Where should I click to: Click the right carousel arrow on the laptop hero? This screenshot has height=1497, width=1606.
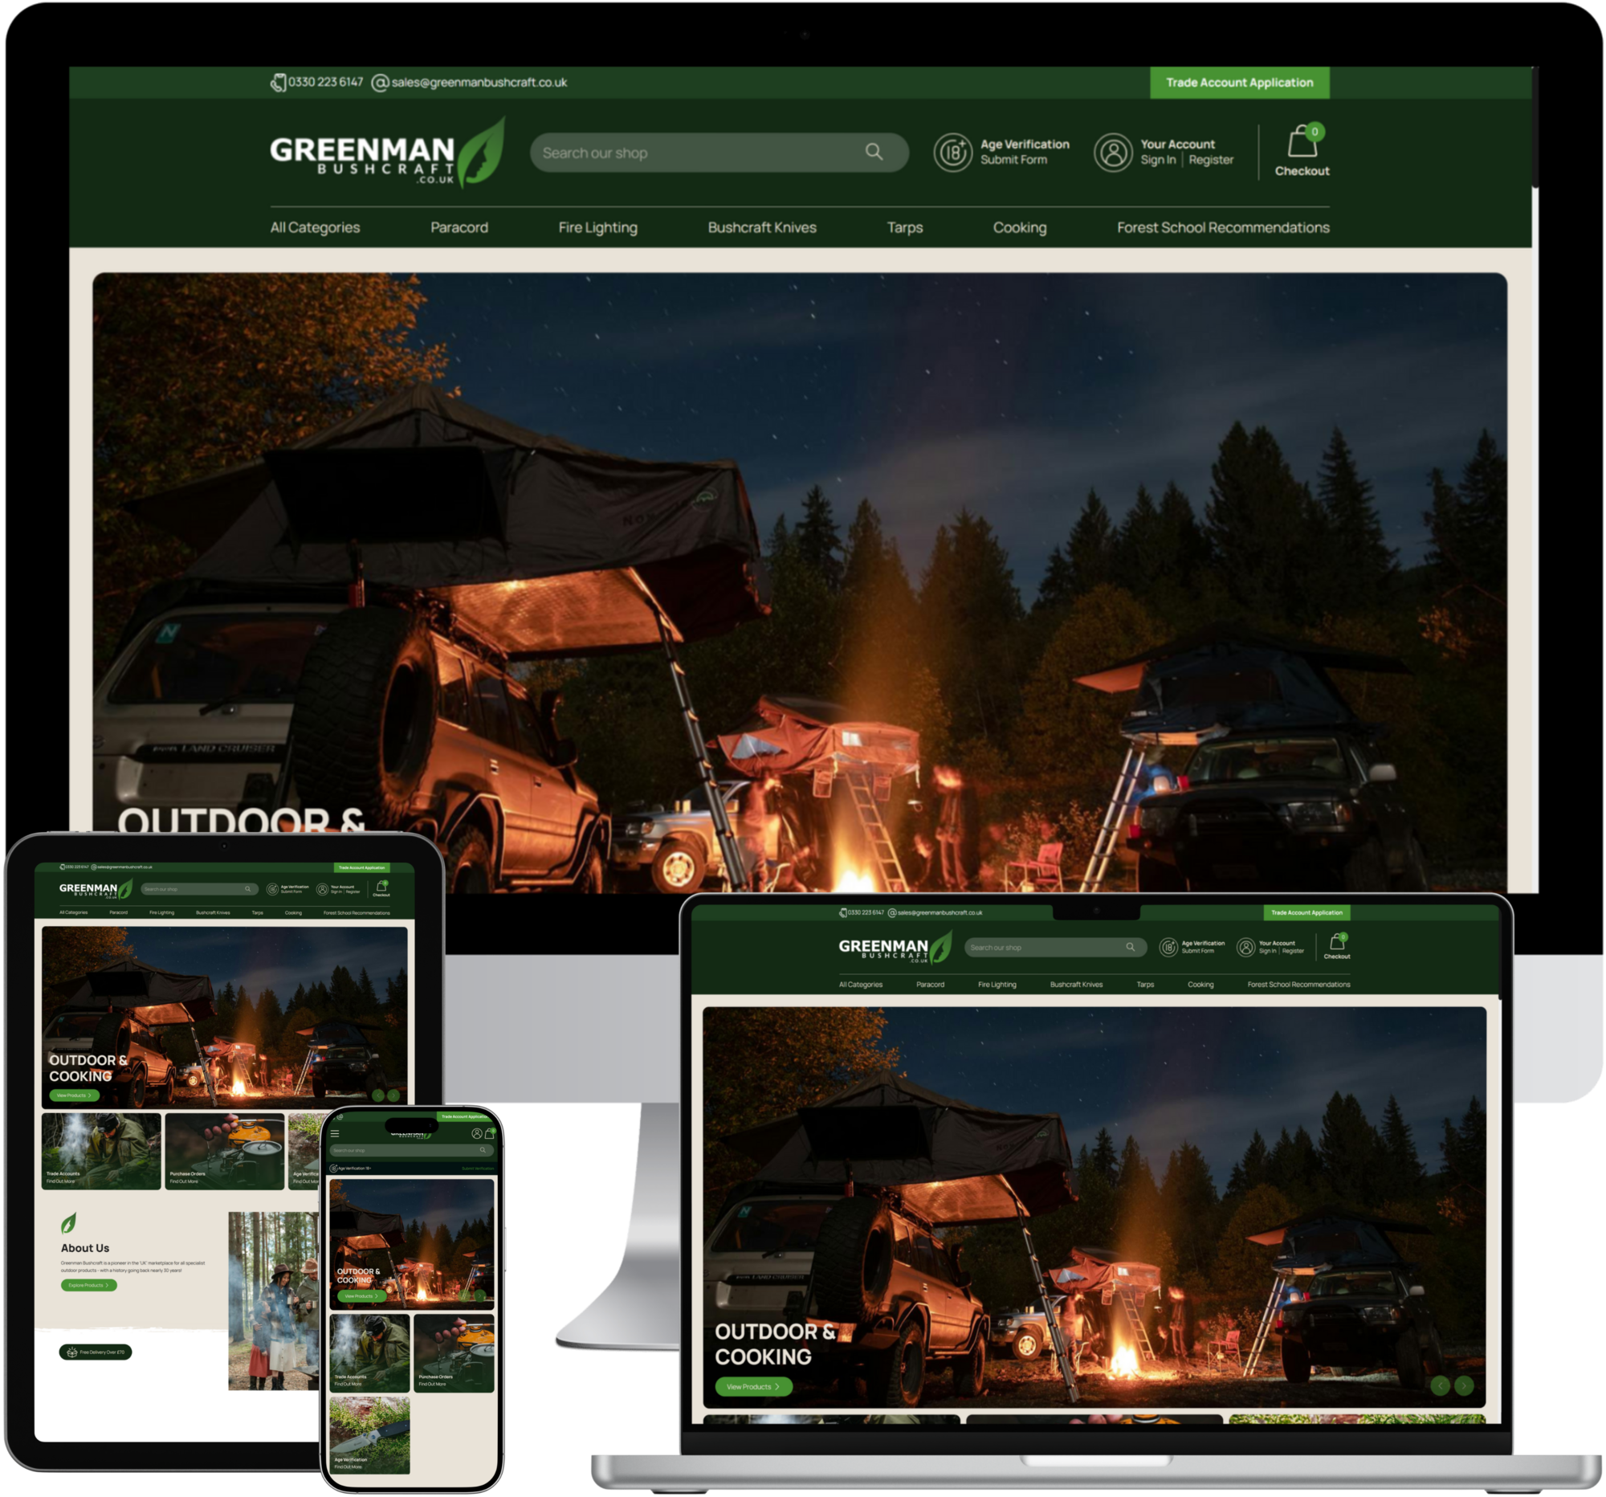pyautogui.click(x=1465, y=1386)
